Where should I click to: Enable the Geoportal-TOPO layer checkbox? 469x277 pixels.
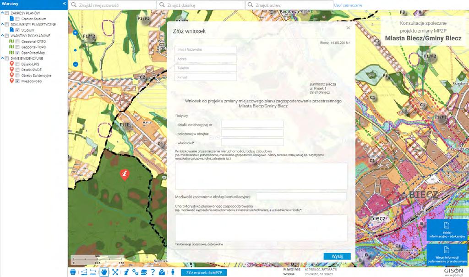[x=17, y=47]
